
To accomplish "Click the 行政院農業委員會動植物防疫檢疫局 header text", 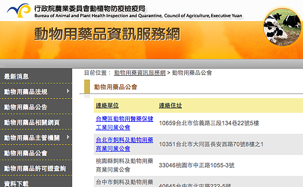I will pyautogui.click(x=90, y=8).
